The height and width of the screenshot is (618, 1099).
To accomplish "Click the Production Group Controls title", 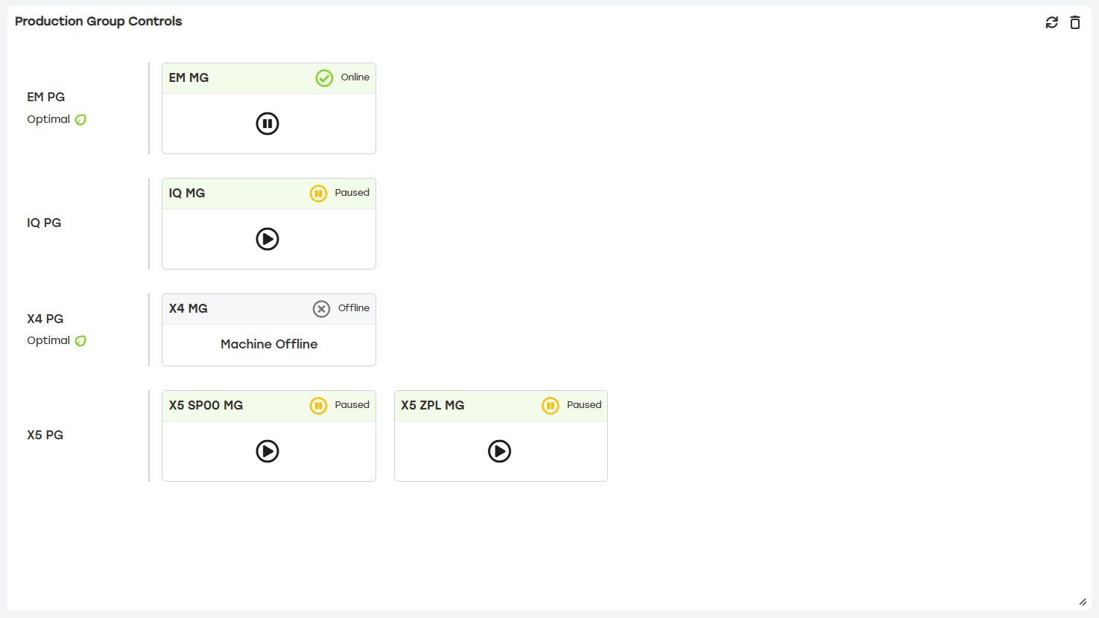I will (x=98, y=22).
